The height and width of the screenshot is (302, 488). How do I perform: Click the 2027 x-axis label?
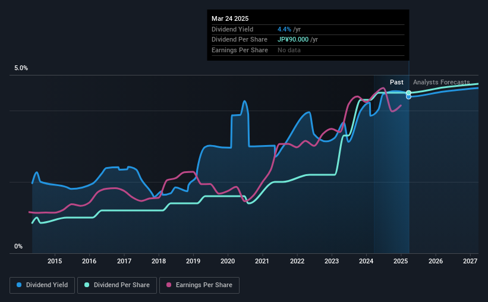[470, 261]
